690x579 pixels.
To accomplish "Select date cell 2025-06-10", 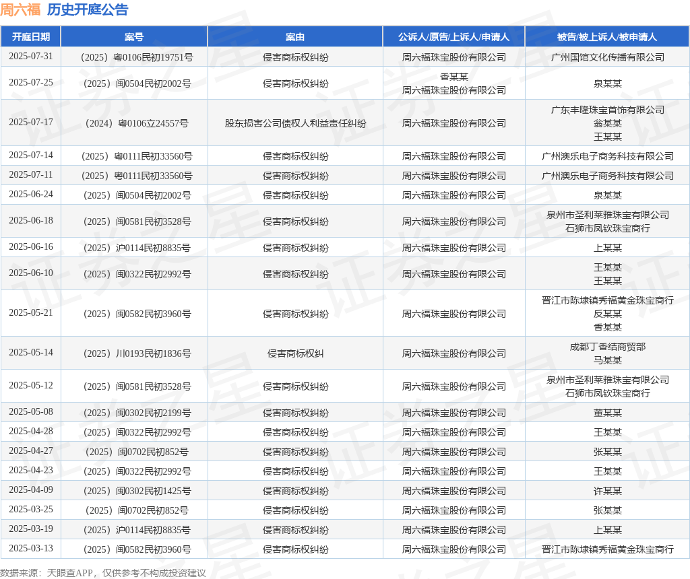I will pos(31,273).
